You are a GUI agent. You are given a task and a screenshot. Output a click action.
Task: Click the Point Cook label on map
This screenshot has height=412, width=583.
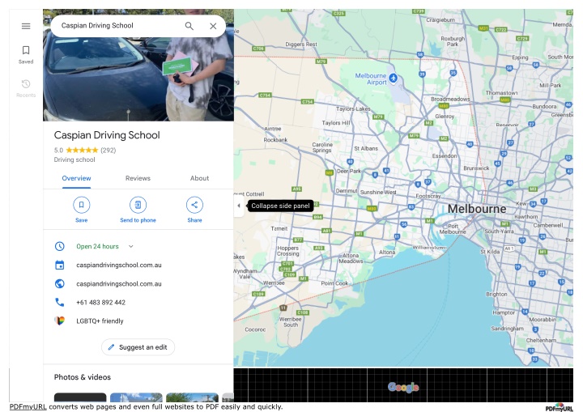(x=334, y=283)
